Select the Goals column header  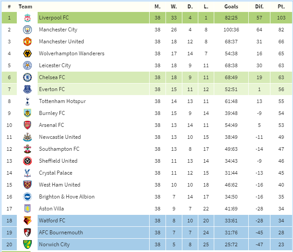[231, 7]
